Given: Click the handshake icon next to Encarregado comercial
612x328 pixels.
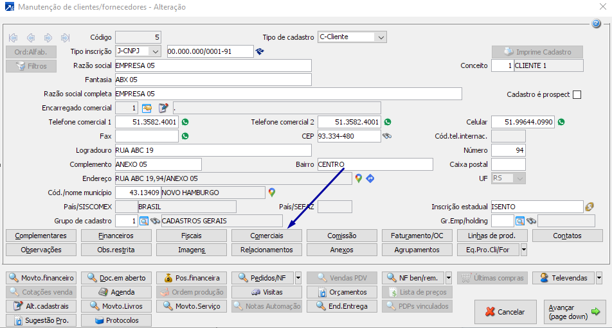Looking at the screenshot, I should click(x=147, y=108).
